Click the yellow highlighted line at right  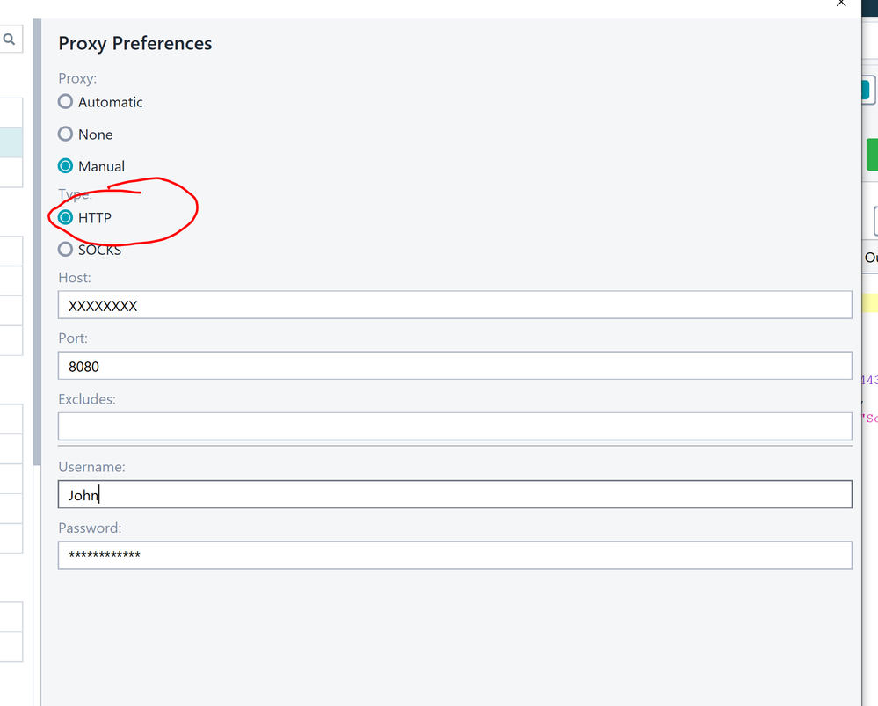870,303
